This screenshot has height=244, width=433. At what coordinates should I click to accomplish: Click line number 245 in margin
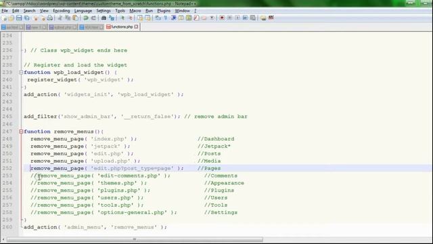pos(7,117)
